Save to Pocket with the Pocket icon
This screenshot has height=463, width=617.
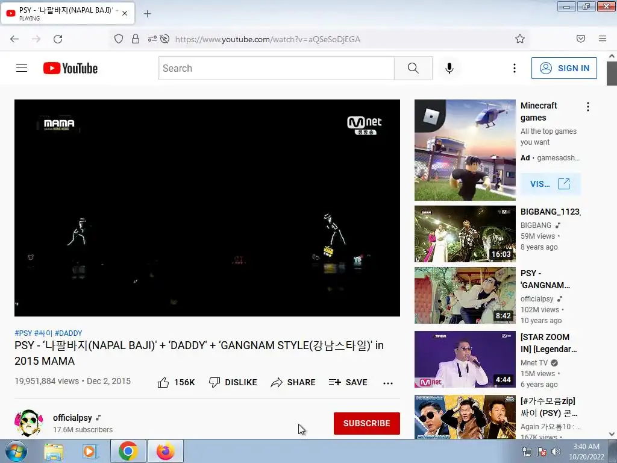point(581,39)
